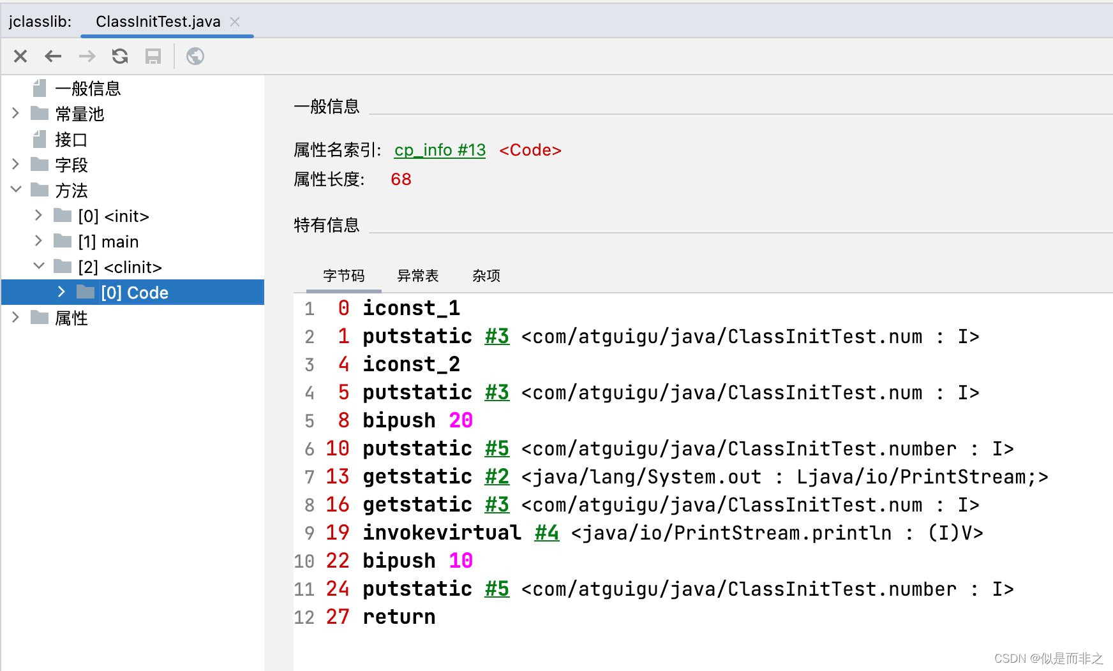This screenshot has width=1113, height=671.
Task: Open the cp_info #13 hyperlink
Action: (x=440, y=150)
